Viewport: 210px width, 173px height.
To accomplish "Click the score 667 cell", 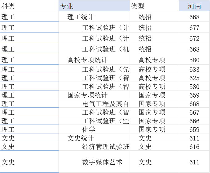I will 194,112.
